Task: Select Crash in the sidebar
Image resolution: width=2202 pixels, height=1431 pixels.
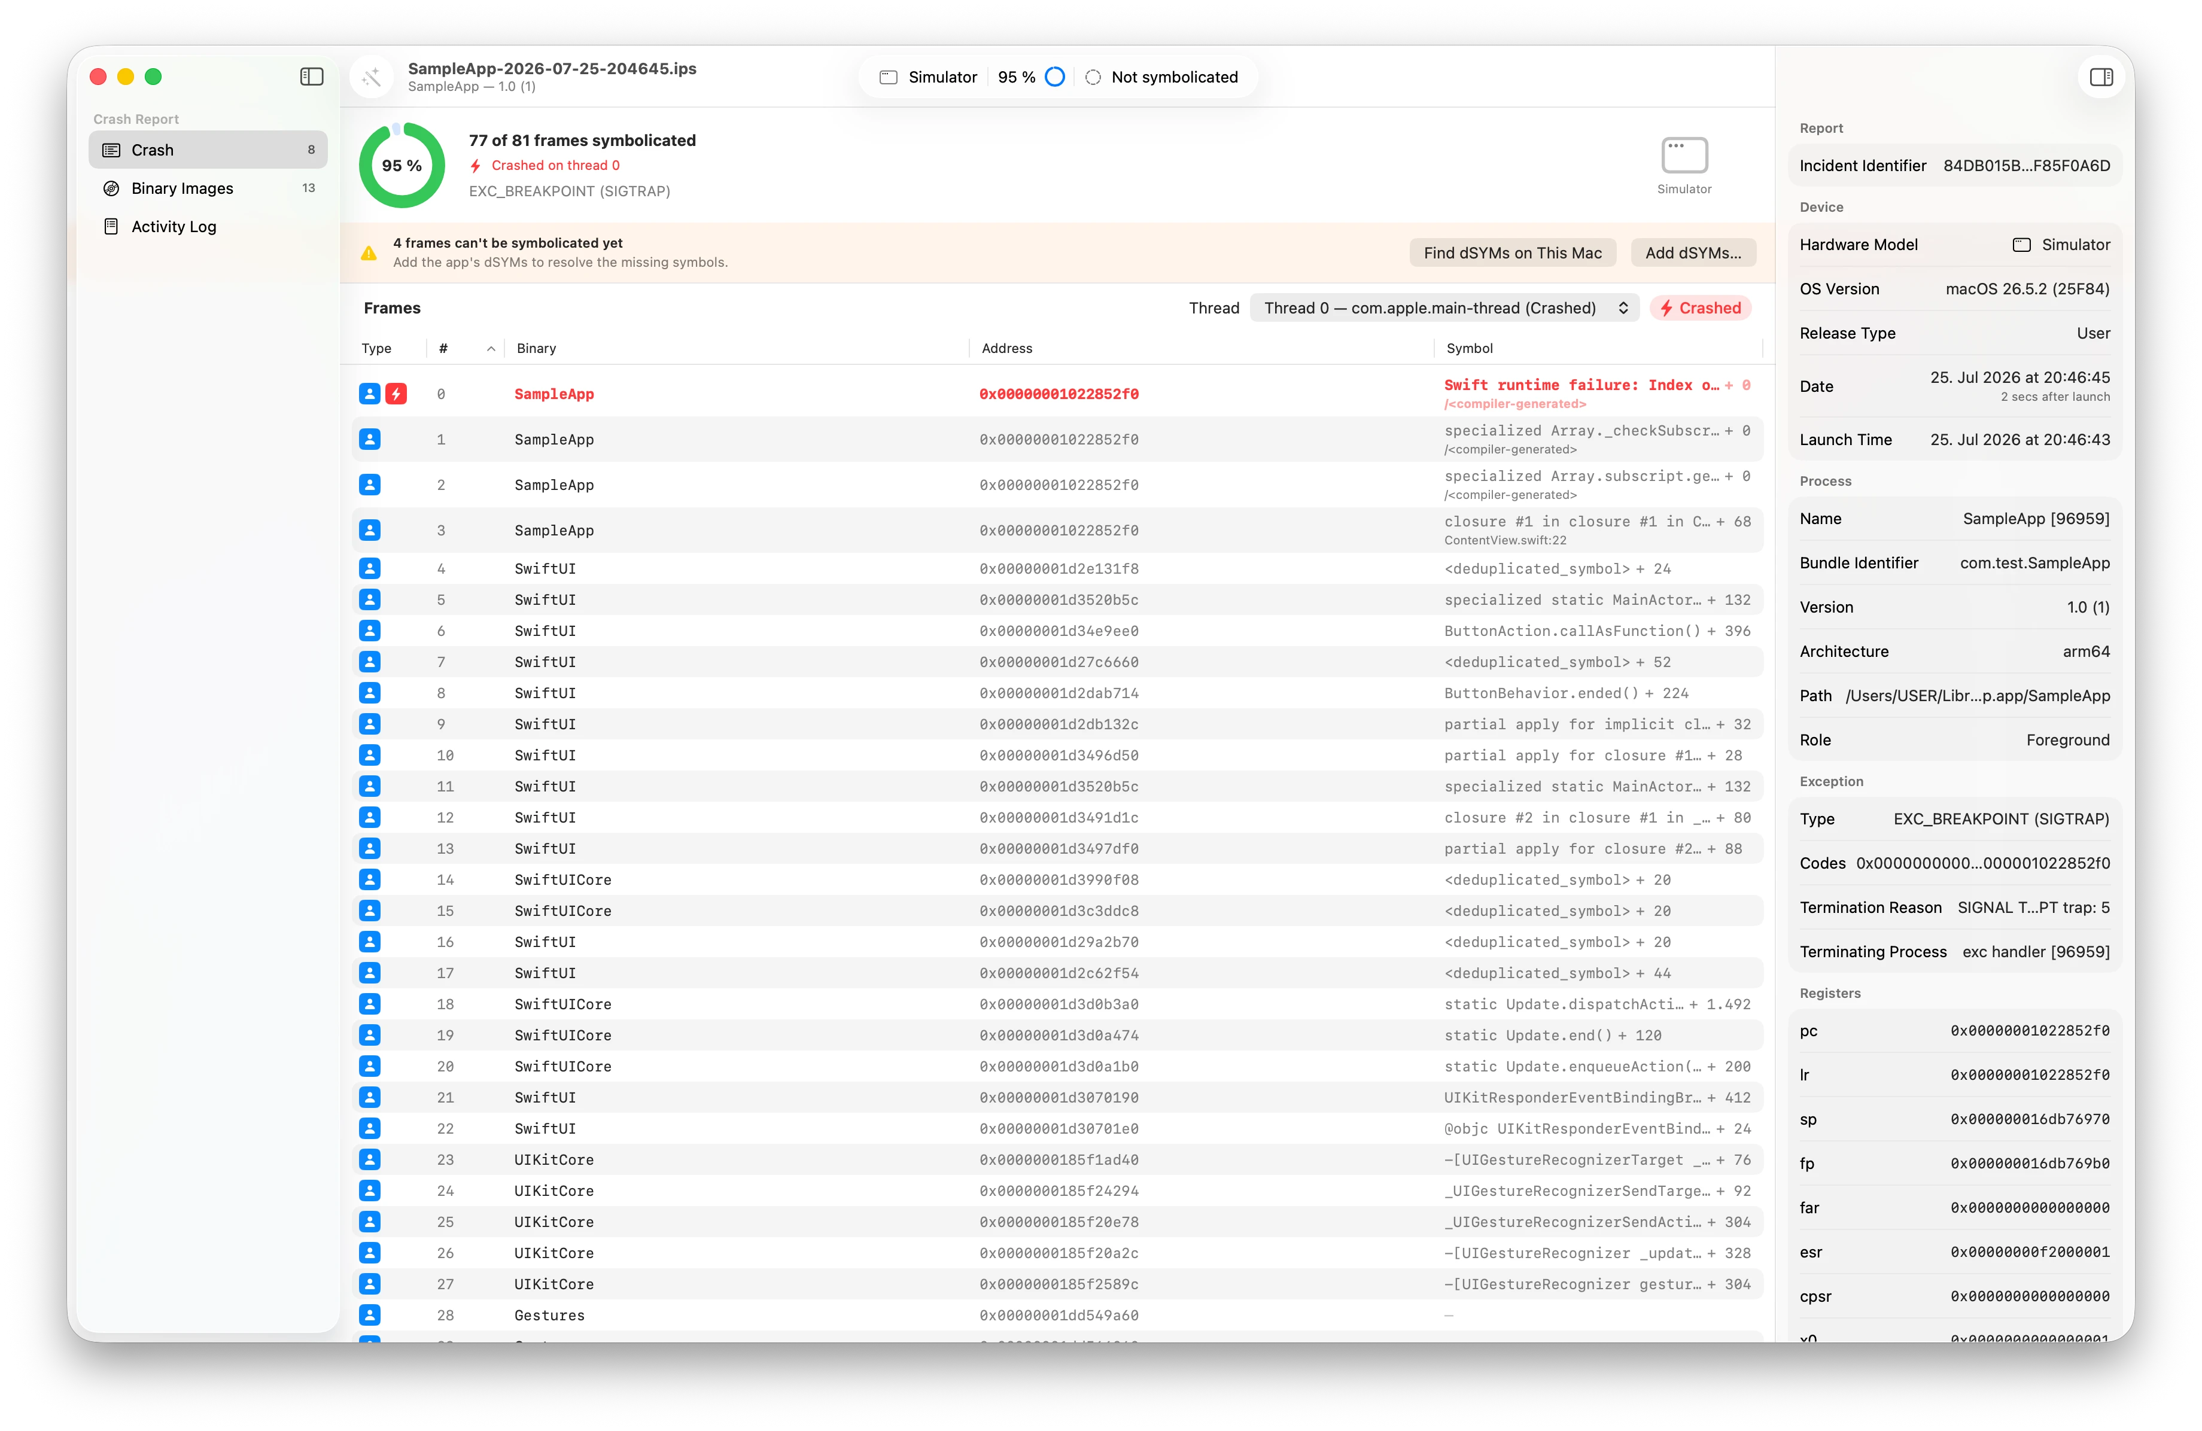Action: coord(208,150)
